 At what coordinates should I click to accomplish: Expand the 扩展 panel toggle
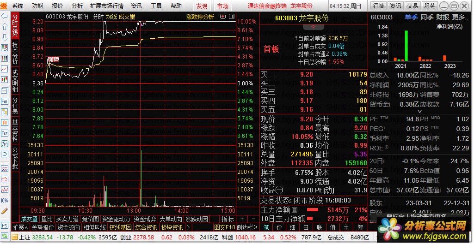tap(21, 227)
